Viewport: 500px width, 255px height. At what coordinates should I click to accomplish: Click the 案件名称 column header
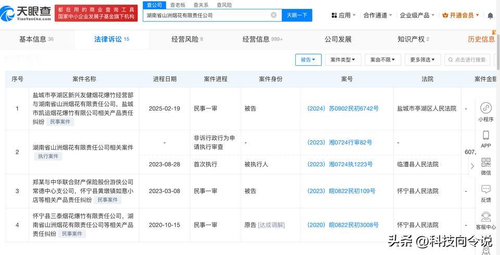click(x=84, y=79)
